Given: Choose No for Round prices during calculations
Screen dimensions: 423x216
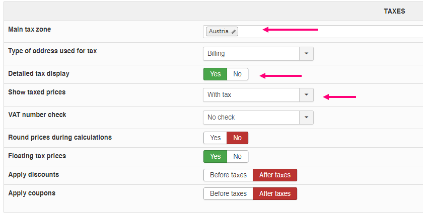Looking at the screenshot, I should point(237,138).
